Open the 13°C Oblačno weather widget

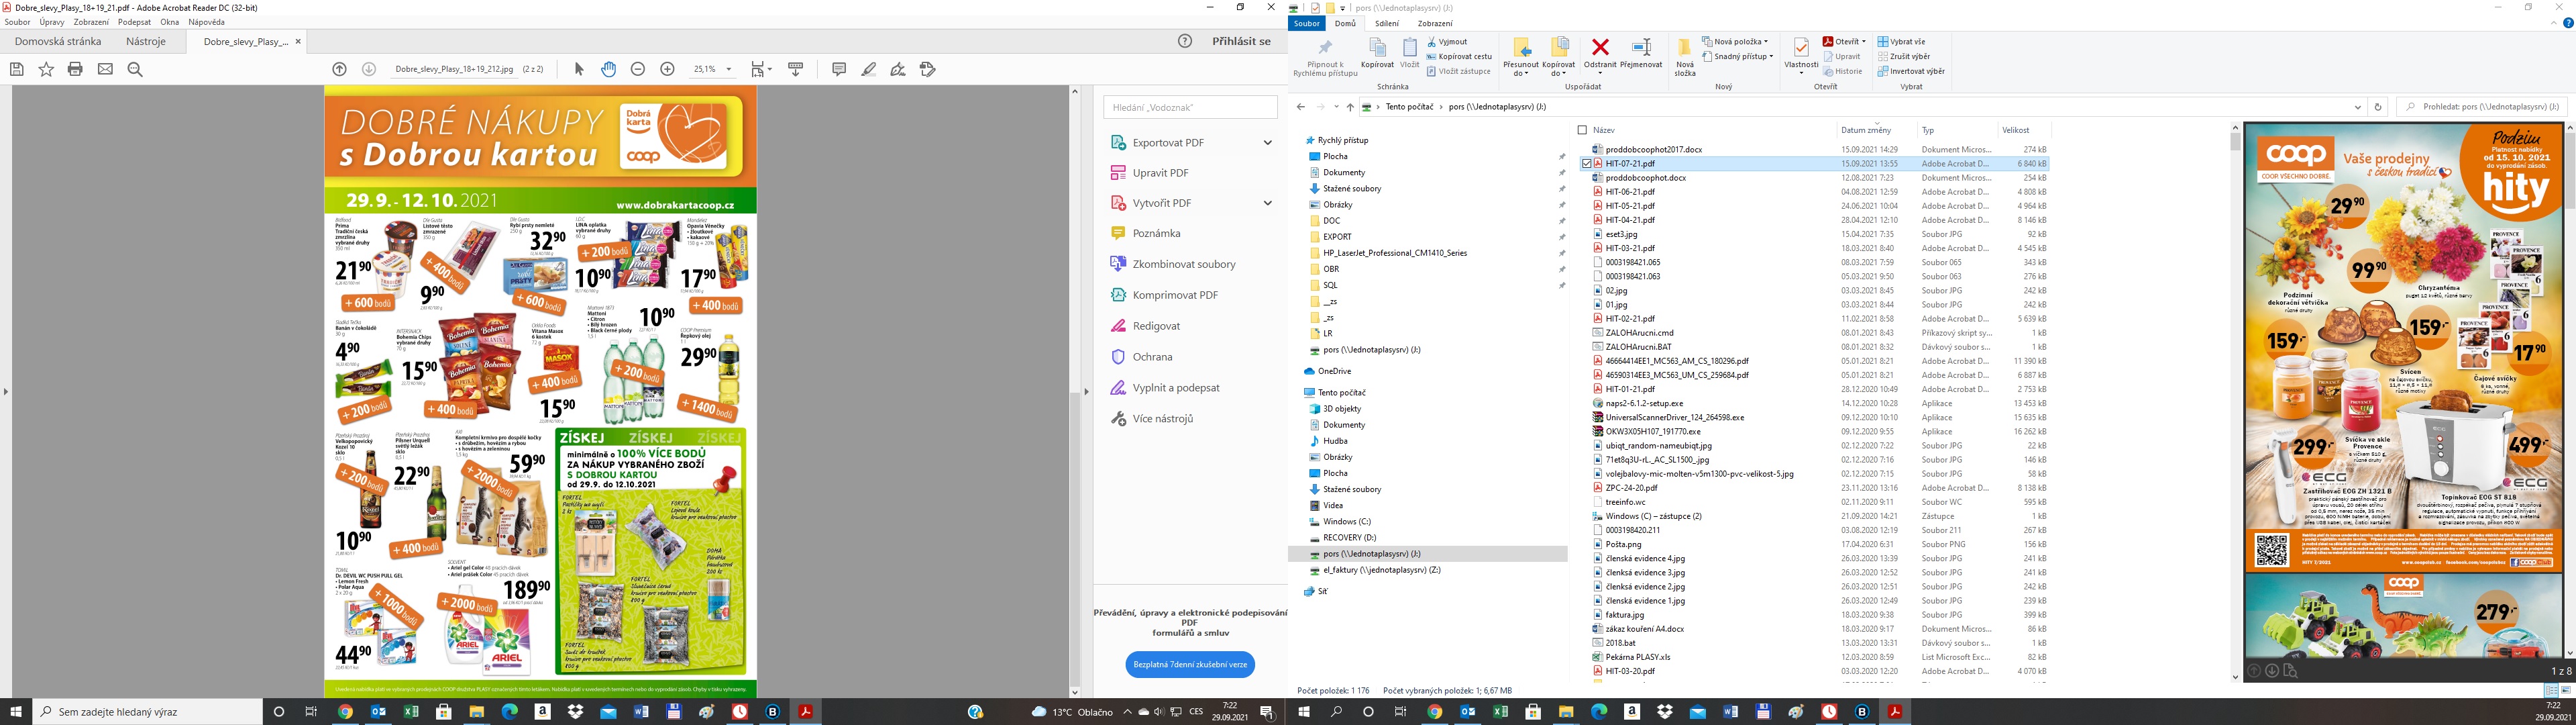point(1073,712)
